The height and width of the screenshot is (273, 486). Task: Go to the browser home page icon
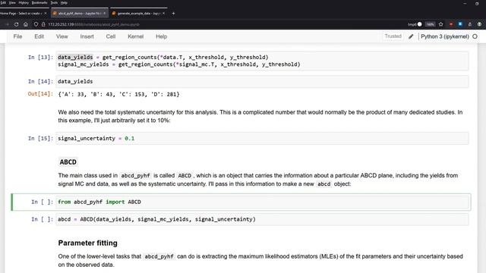pyautogui.click(x=26, y=24)
